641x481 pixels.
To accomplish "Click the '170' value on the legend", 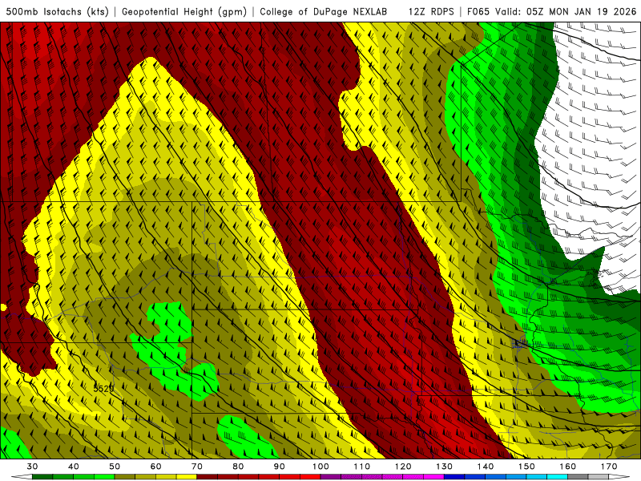I will click(x=609, y=467).
